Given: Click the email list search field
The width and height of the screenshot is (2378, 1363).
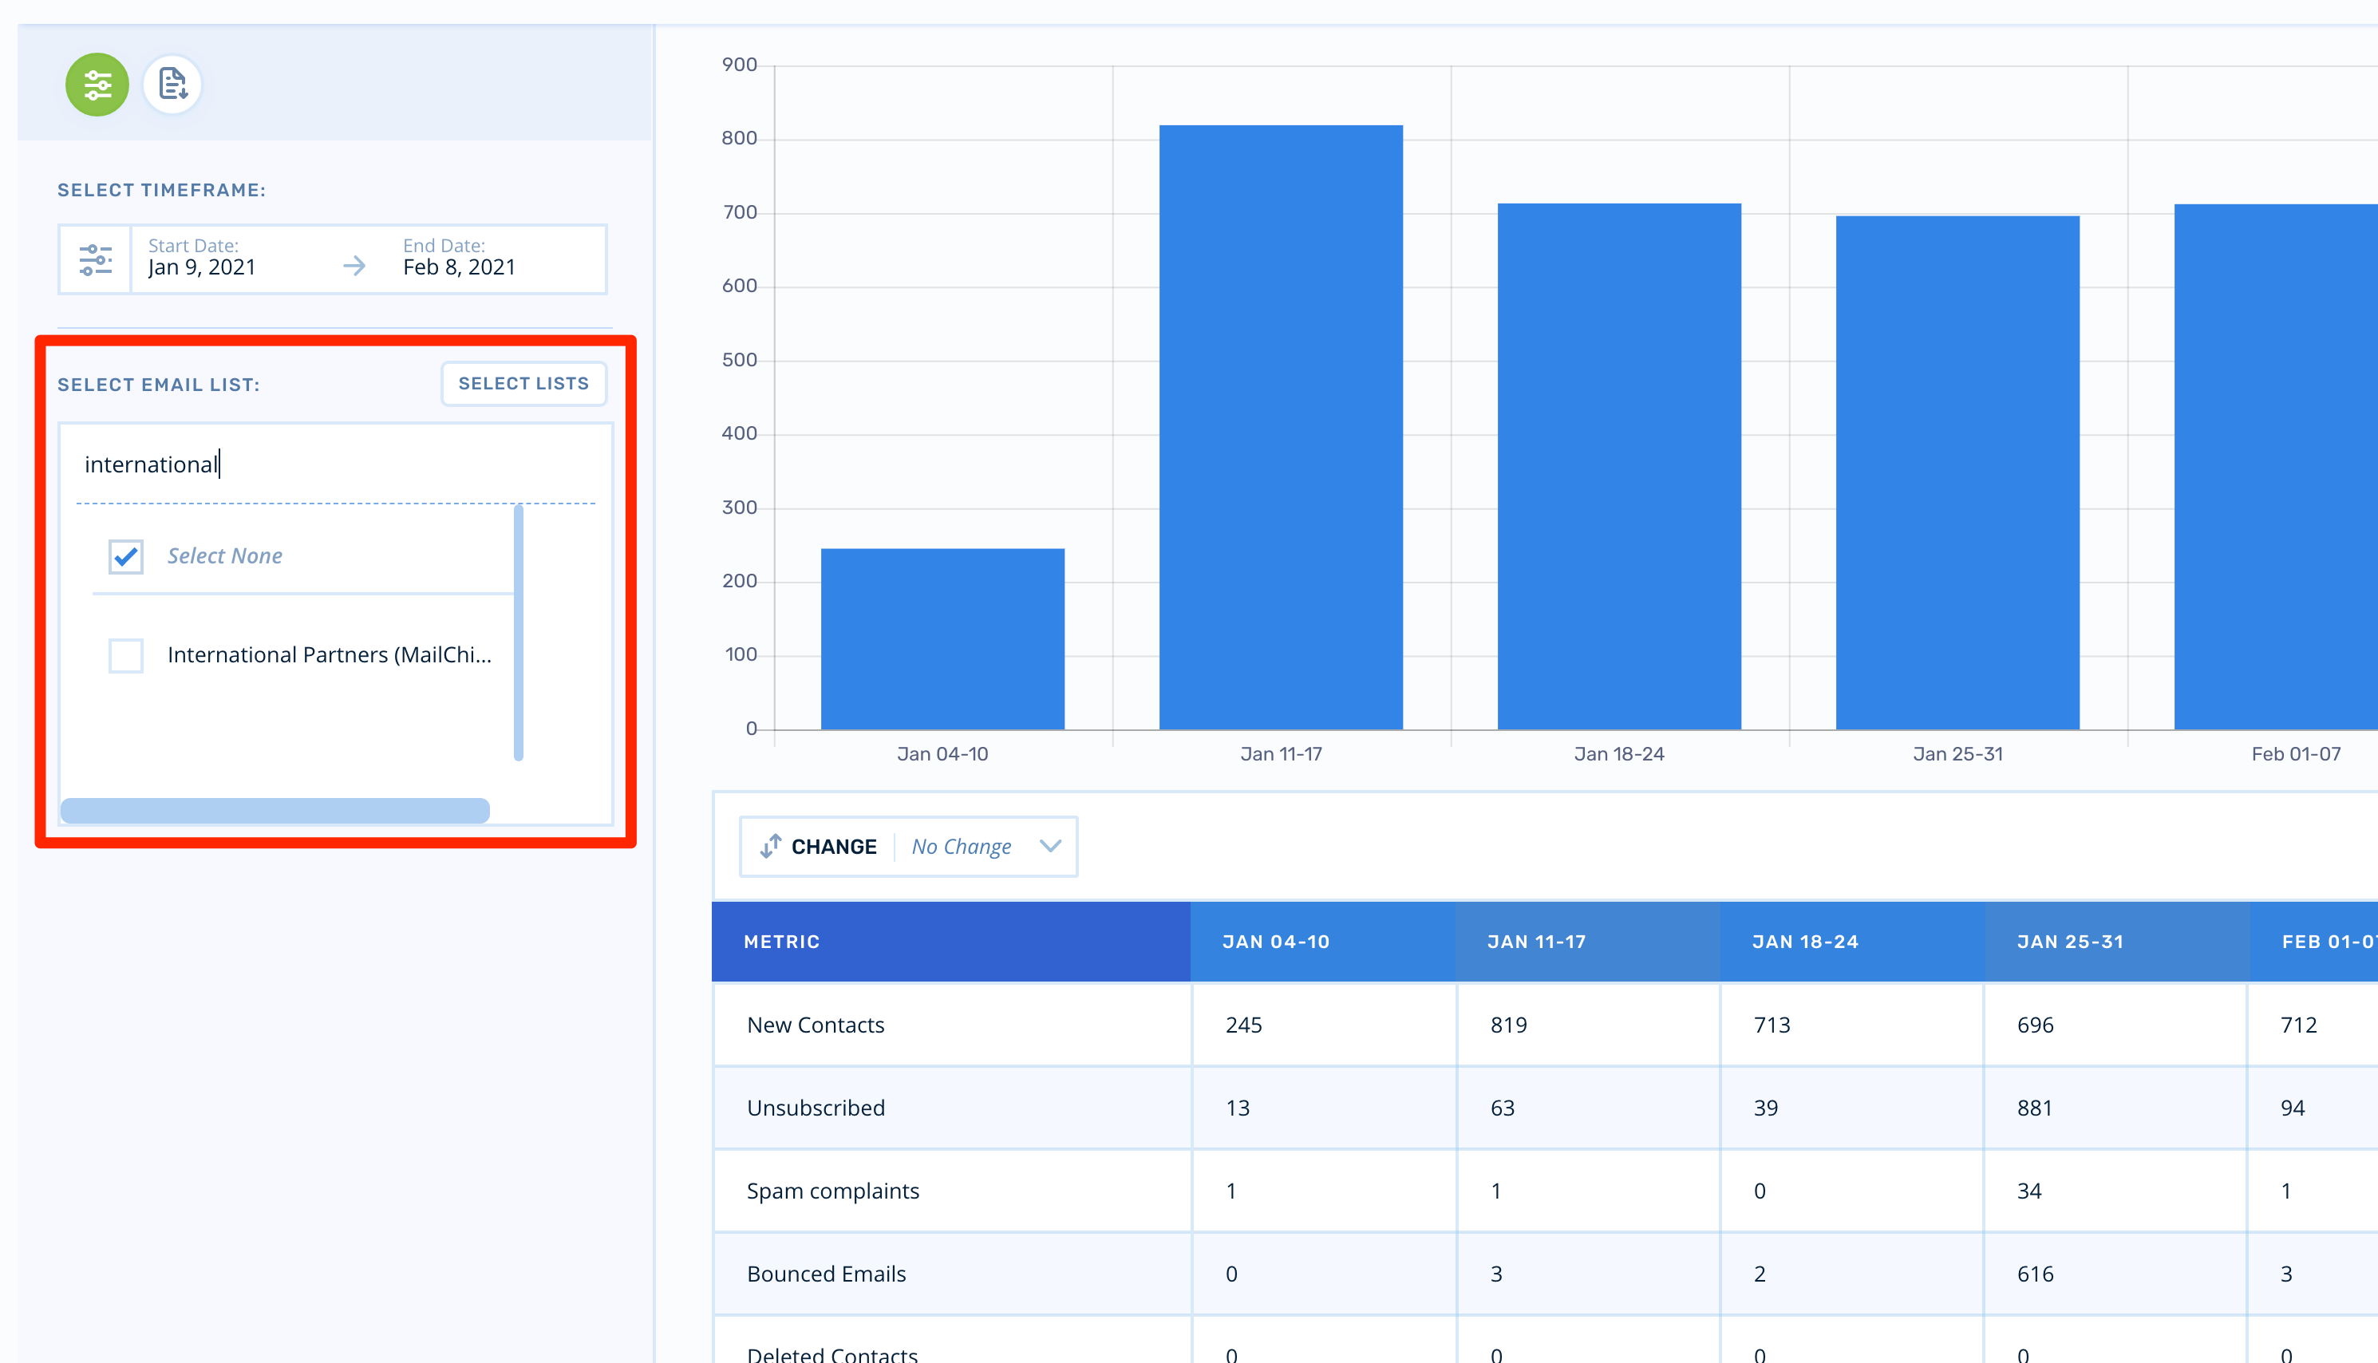Looking at the screenshot, I should coord(335,464).
